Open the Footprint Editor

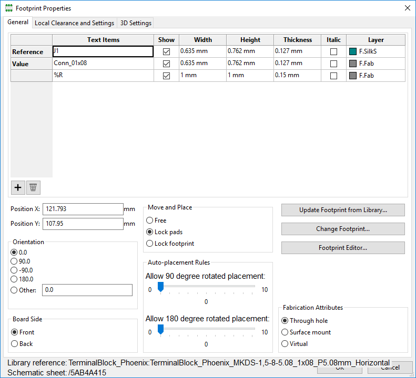(x=343, y=248)
